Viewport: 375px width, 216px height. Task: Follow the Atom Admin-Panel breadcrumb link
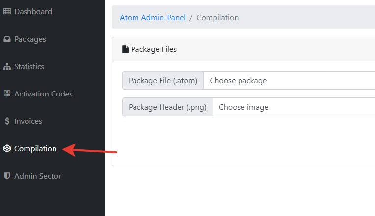coord(153,17)
